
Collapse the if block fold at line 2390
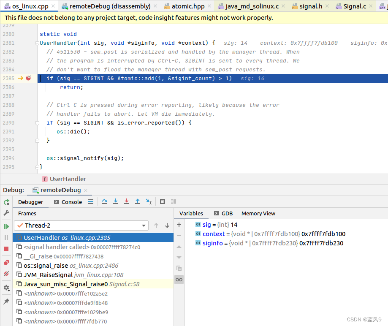pos(38,123)
